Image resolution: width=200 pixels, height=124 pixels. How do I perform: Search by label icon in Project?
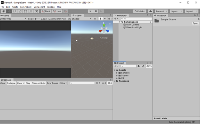(143, 66)
